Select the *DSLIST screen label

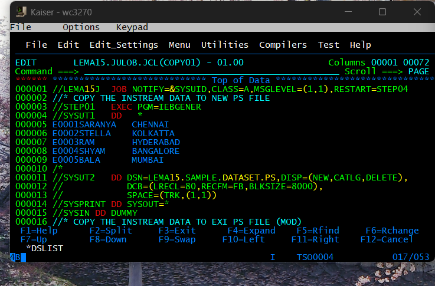click(x=44, y=248)
